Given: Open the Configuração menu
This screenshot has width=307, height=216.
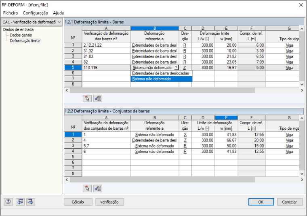Looking at the screenshot, I should tap(36, 13).
